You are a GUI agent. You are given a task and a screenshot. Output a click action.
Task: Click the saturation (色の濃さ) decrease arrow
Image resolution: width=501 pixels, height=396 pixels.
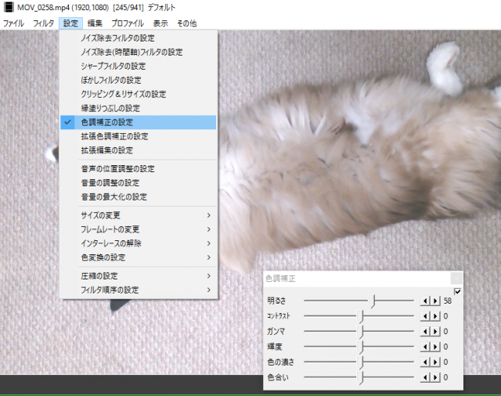pyautogui.click(x=425, y=362)
